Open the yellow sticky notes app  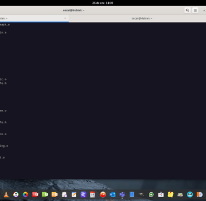pos(170,194)
